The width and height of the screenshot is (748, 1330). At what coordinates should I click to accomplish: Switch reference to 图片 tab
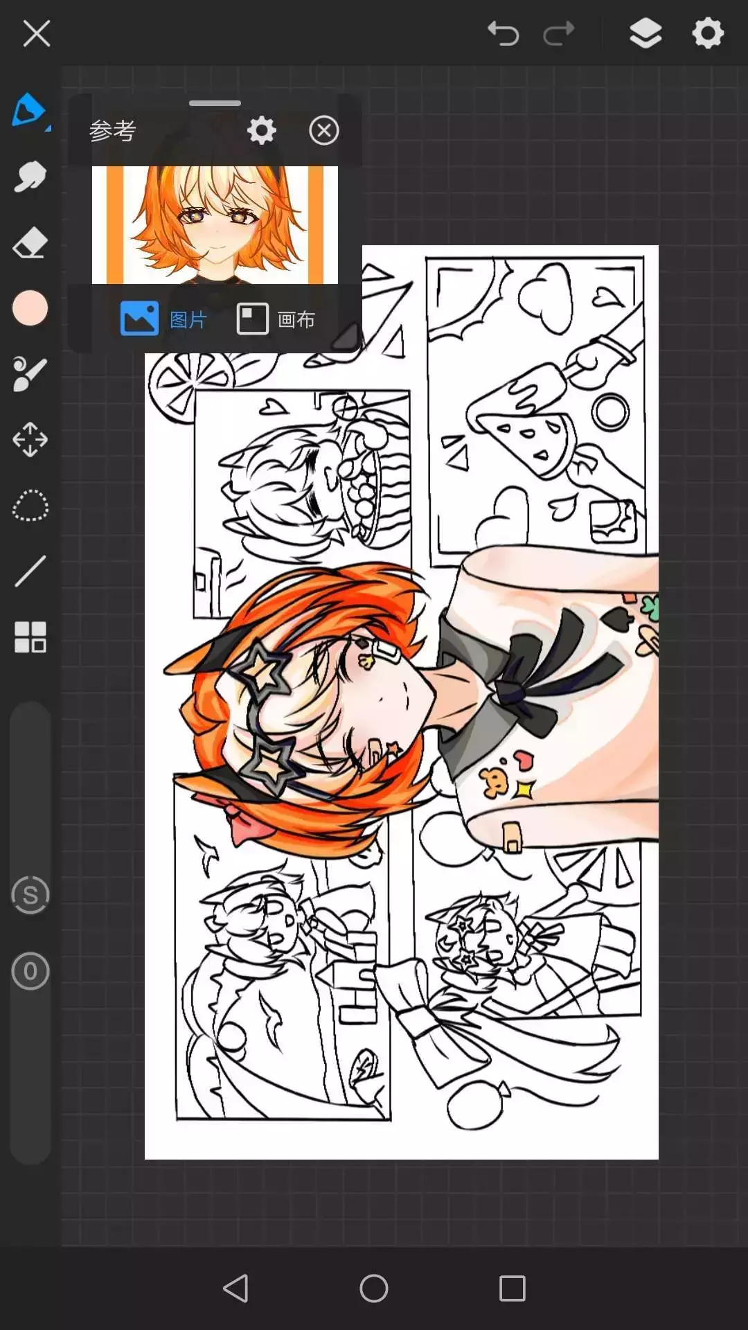click(x=163, y=319)
